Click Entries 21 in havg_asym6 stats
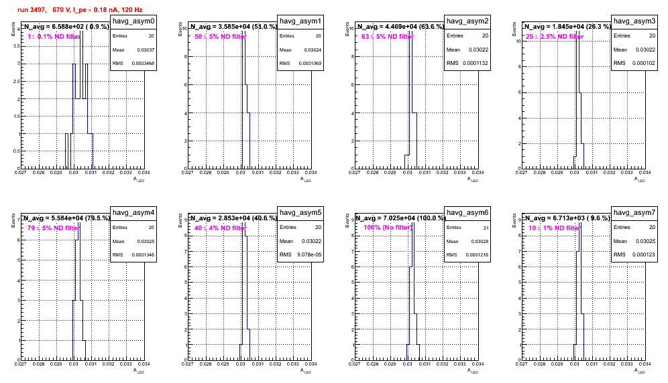 click(x=467, y=227)
